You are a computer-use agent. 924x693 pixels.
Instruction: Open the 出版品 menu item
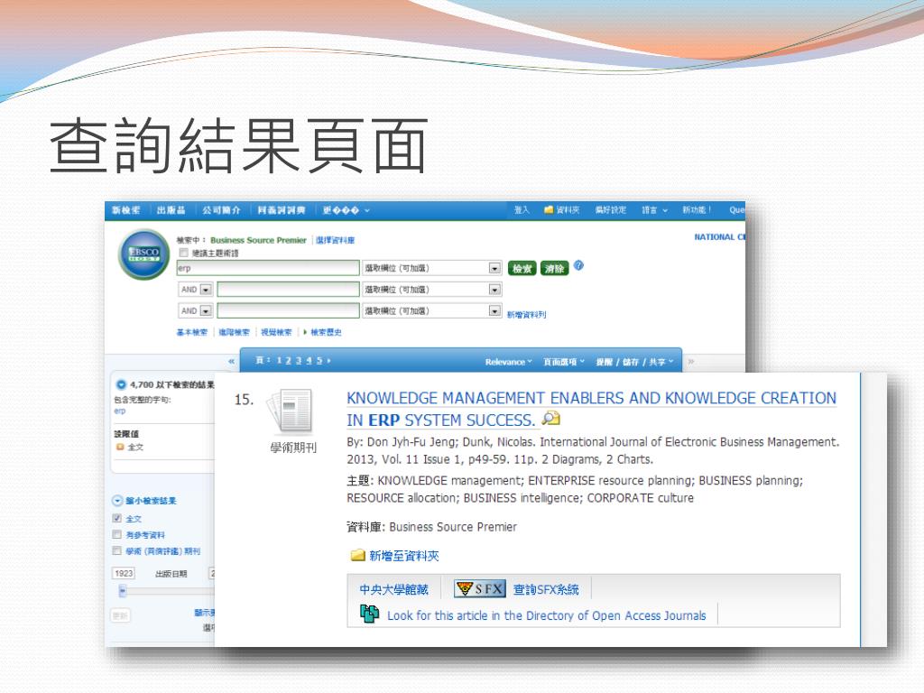point(171,209)
